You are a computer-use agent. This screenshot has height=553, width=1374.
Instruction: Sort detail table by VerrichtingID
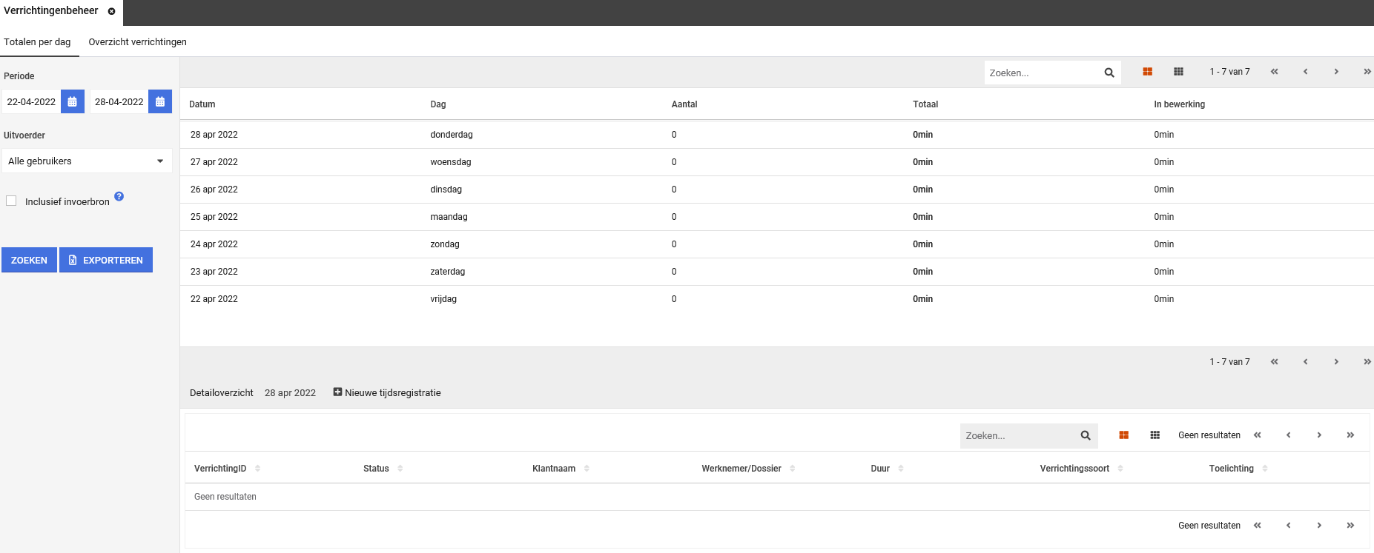(x=257, y=469)
